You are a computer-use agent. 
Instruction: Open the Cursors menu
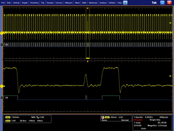59,2
